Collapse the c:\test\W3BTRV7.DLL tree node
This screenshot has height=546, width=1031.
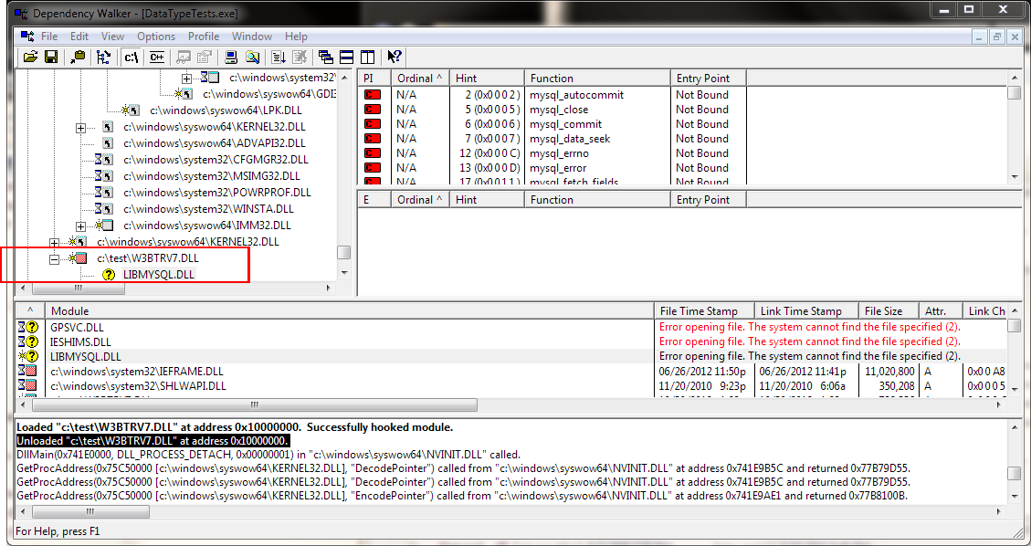coord(55,259)
